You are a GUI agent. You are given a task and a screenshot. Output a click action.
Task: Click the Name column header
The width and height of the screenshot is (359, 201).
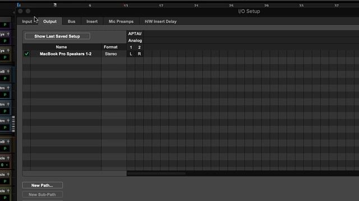[x=61, y=47]
